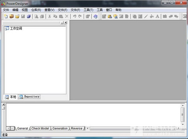Click the Print toolbar icon

[42, 16]
